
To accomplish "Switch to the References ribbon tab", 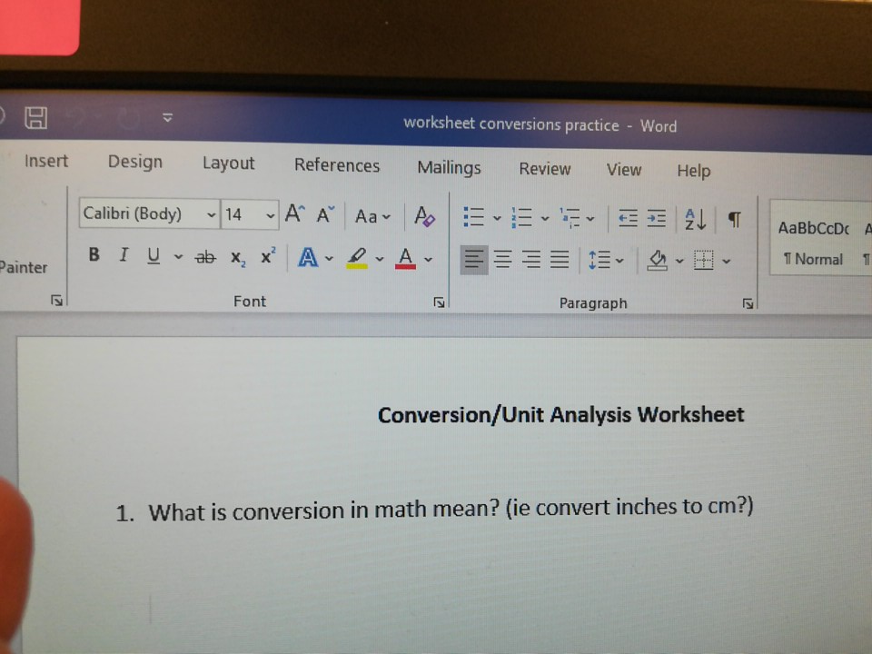I will pyautogui.click(x=337, y=166).
